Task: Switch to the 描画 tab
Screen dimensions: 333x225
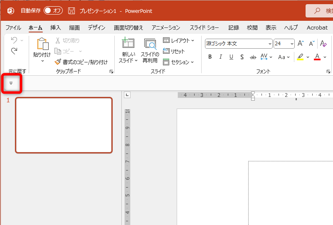Action: (x=74, y=27)
